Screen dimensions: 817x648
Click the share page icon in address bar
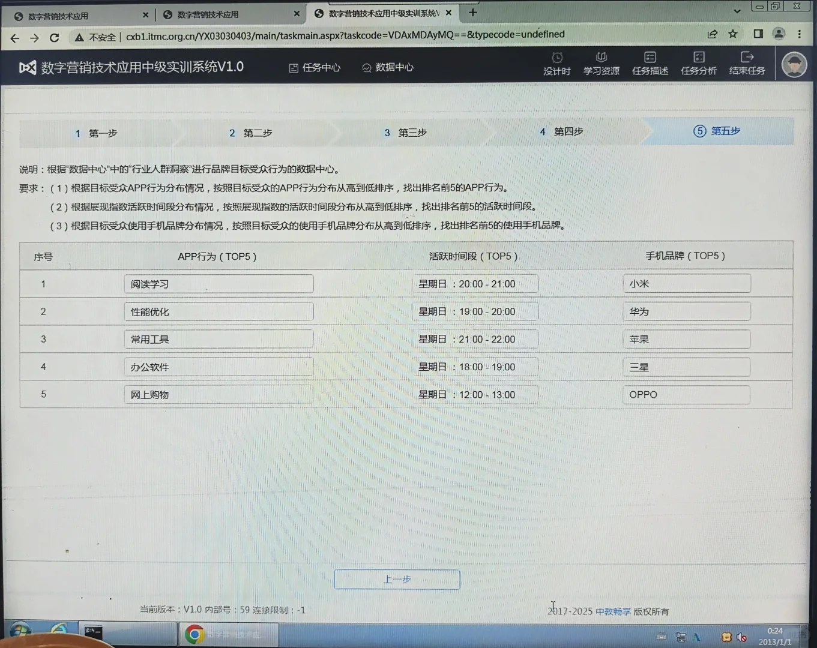(713, 34)
